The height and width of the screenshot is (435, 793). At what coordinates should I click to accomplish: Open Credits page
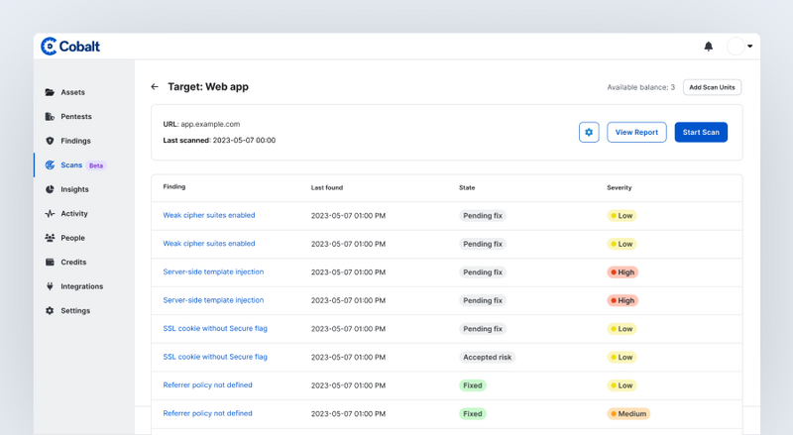coord(73,262)
